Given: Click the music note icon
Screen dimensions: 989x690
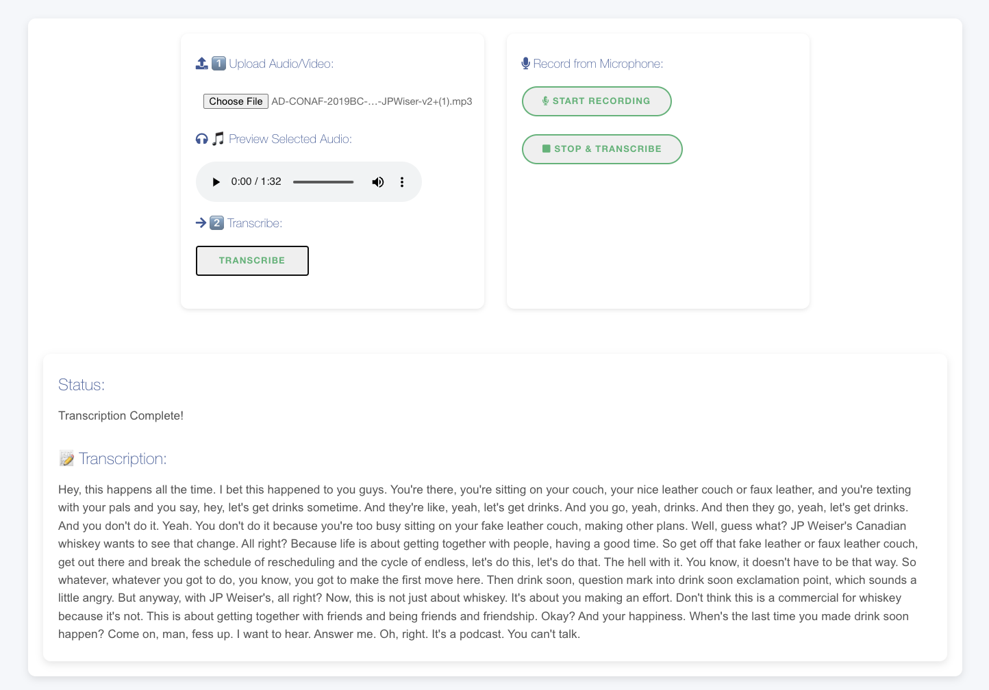Looking at the screenshot, I should (x=218, y=139).
